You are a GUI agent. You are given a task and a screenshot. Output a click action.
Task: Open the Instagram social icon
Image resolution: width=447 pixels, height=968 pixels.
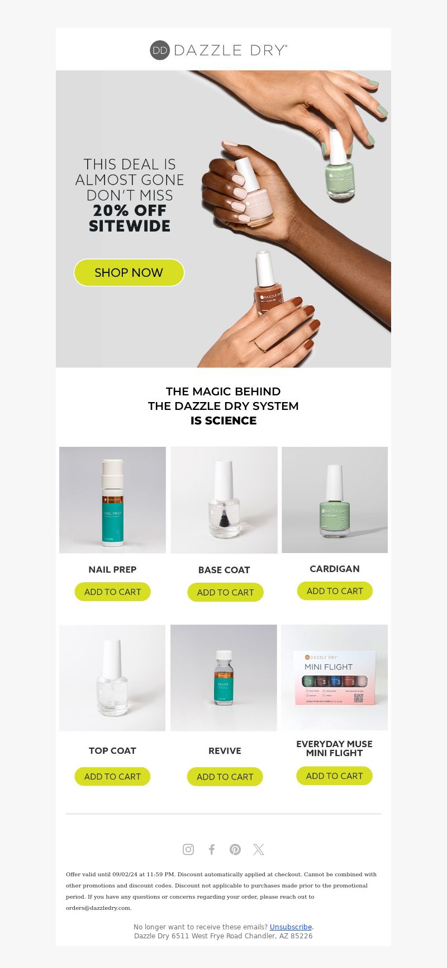point(188,849)
